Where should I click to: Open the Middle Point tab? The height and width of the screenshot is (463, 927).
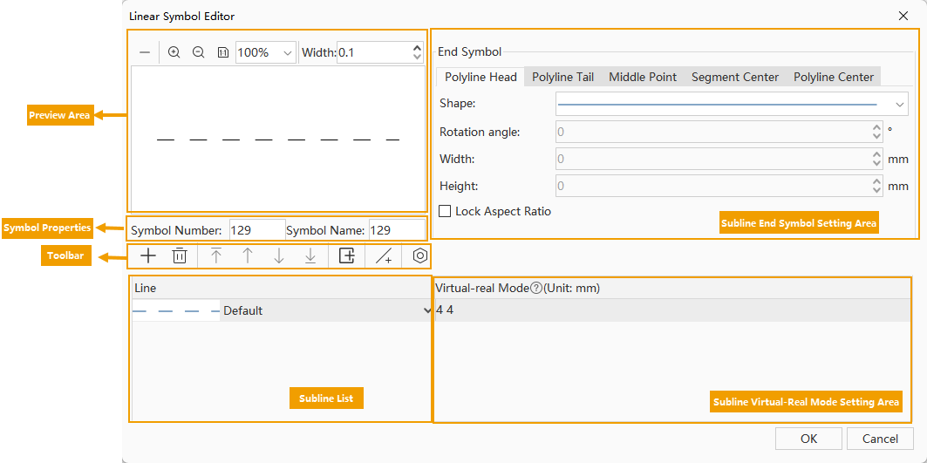643,77
